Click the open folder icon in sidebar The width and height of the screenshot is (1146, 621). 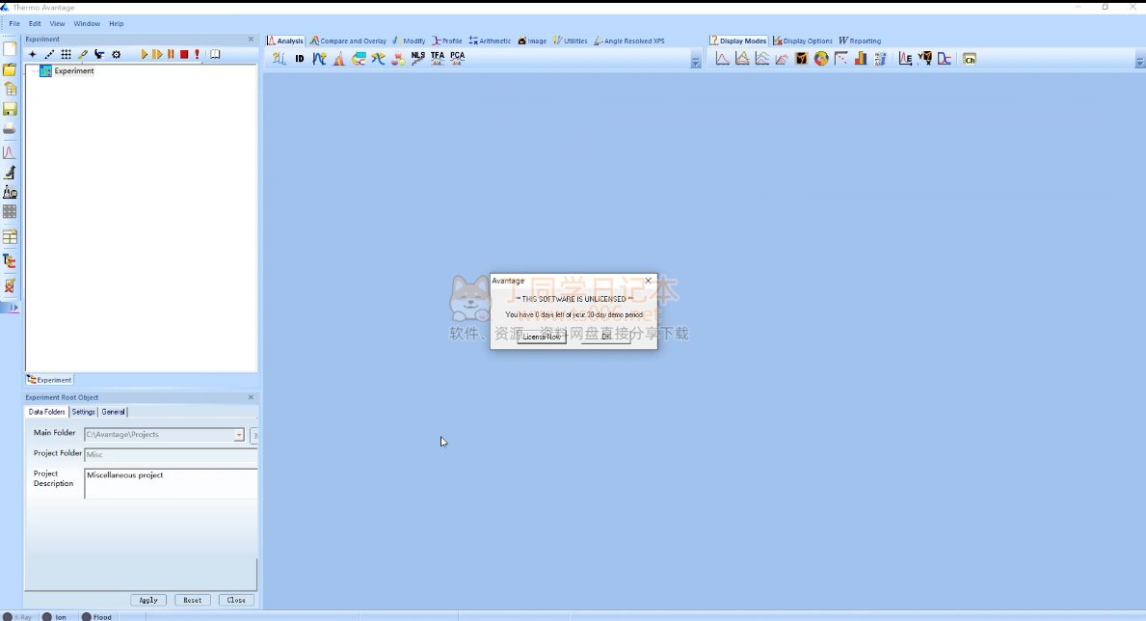click(10, 69)
